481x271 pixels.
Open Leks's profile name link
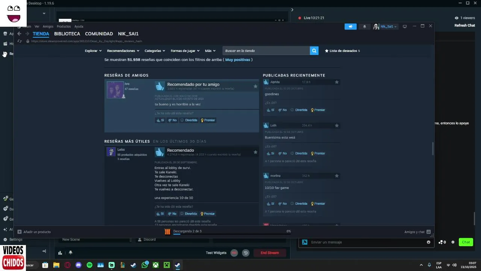(121, 149)
